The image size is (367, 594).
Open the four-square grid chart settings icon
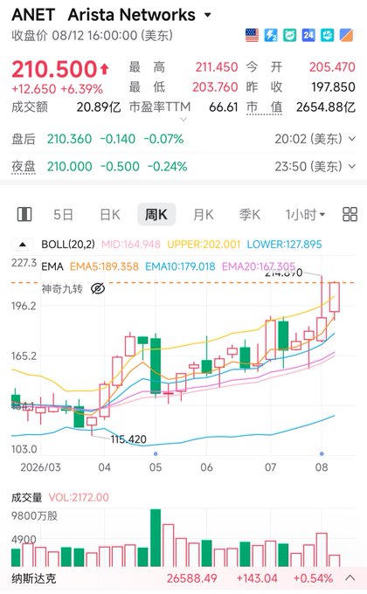[350, 214]
